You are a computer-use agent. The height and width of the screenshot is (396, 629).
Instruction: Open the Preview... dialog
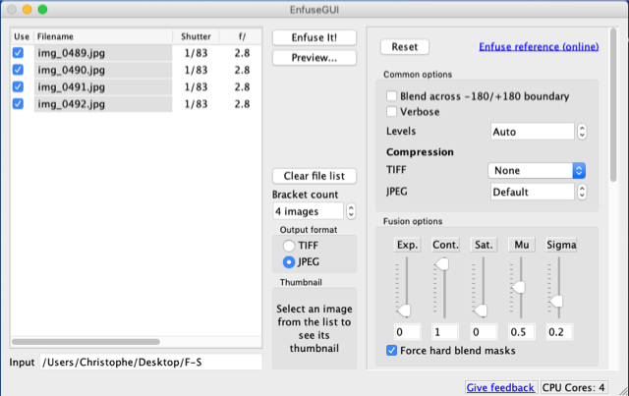(314, 58)
